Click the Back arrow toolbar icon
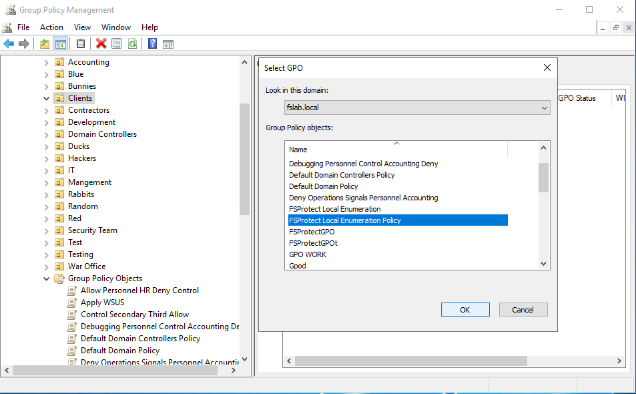Viewport: 636px width, 394px height. click(x=9, y=44)
